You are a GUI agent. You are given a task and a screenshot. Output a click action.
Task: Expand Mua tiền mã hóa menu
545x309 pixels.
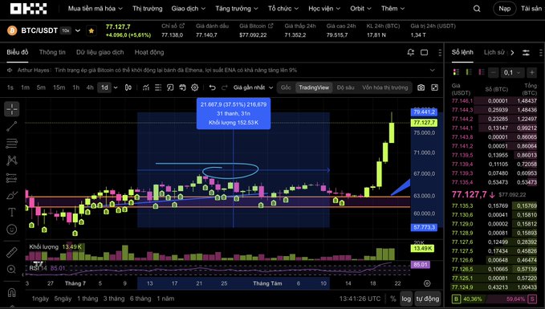pos(96,9)
